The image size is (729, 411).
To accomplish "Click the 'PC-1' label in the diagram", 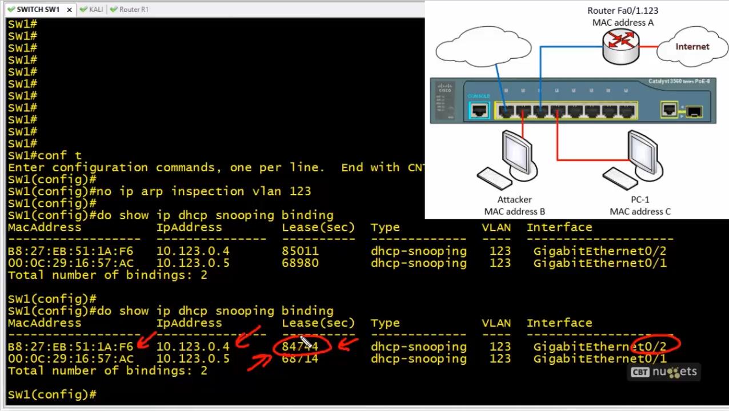I will 640,199.
